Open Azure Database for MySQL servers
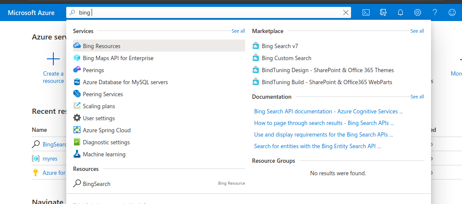The height and width of the screenshot is (204, 462). 125,82
